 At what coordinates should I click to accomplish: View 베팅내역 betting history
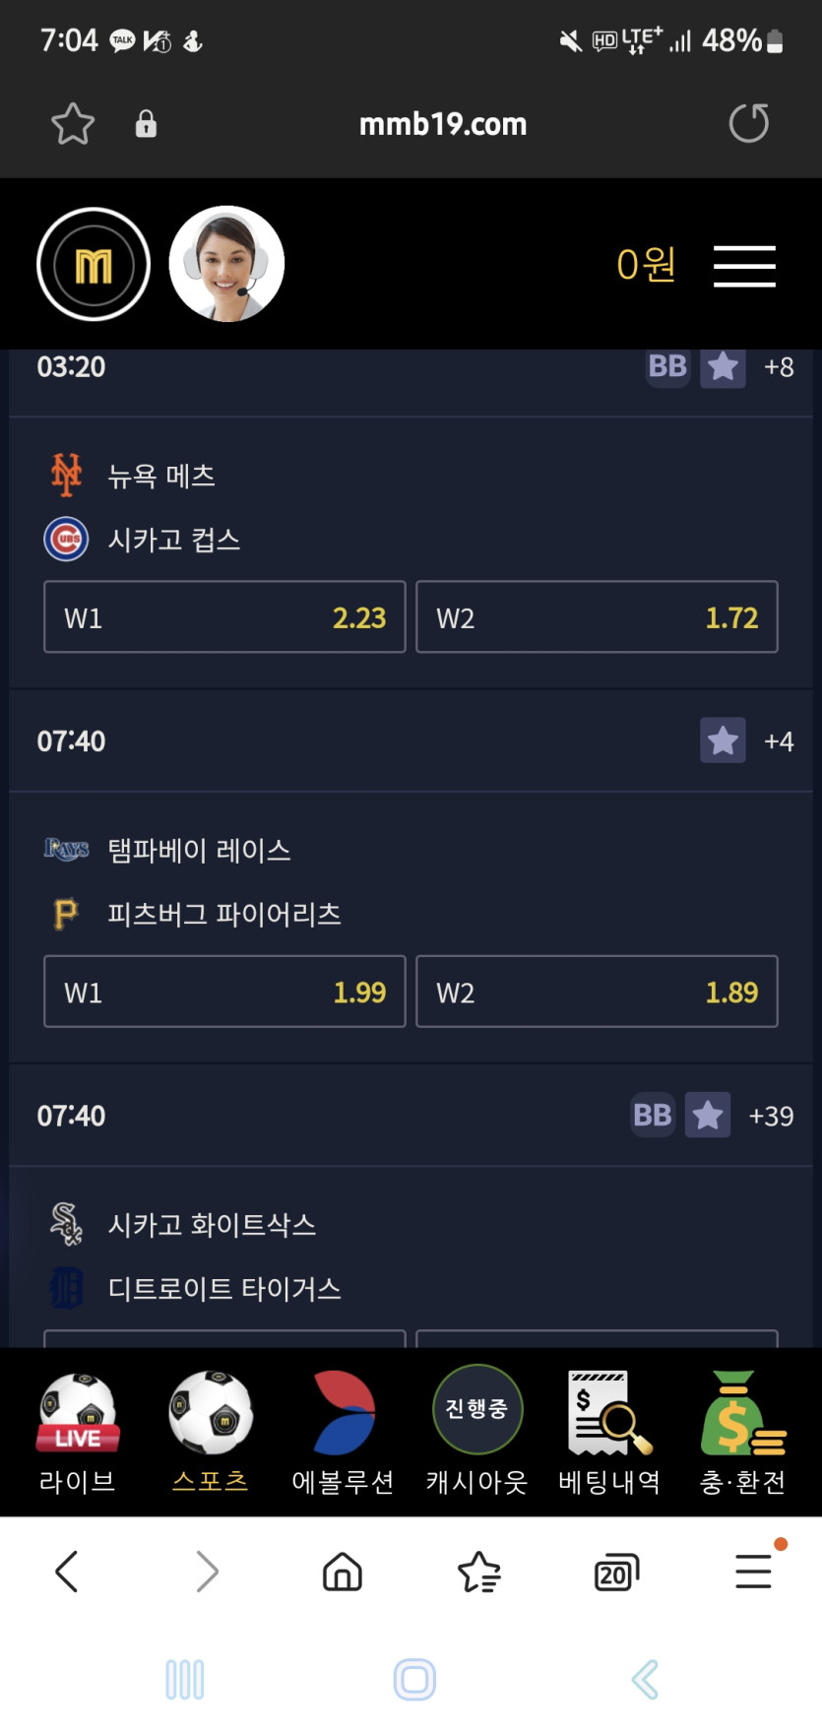click(x=609, y=1433)
